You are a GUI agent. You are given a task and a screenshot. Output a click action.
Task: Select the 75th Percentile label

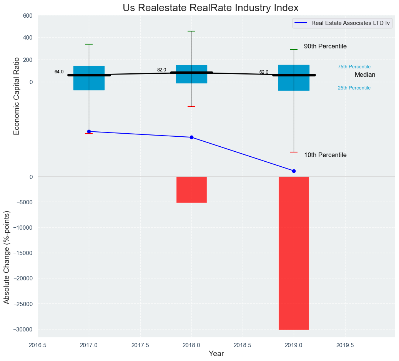tap(354, 67)
